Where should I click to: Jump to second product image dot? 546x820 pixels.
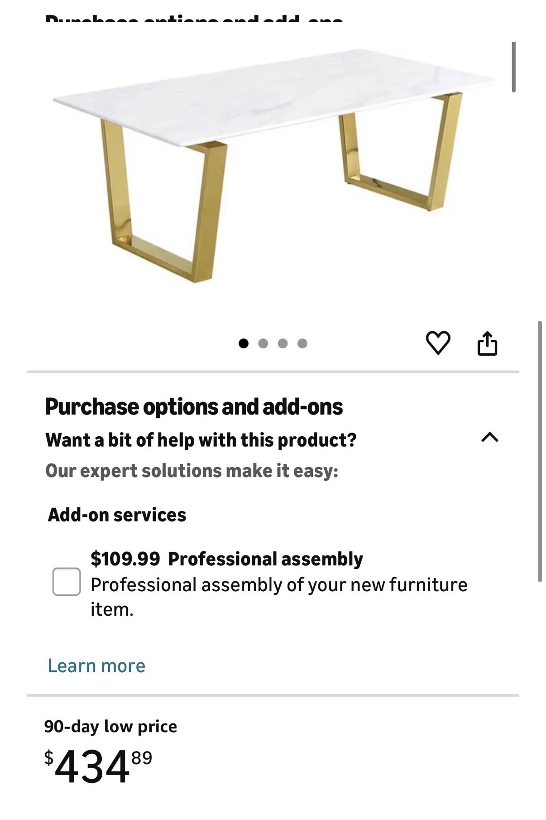click(263, 343)
